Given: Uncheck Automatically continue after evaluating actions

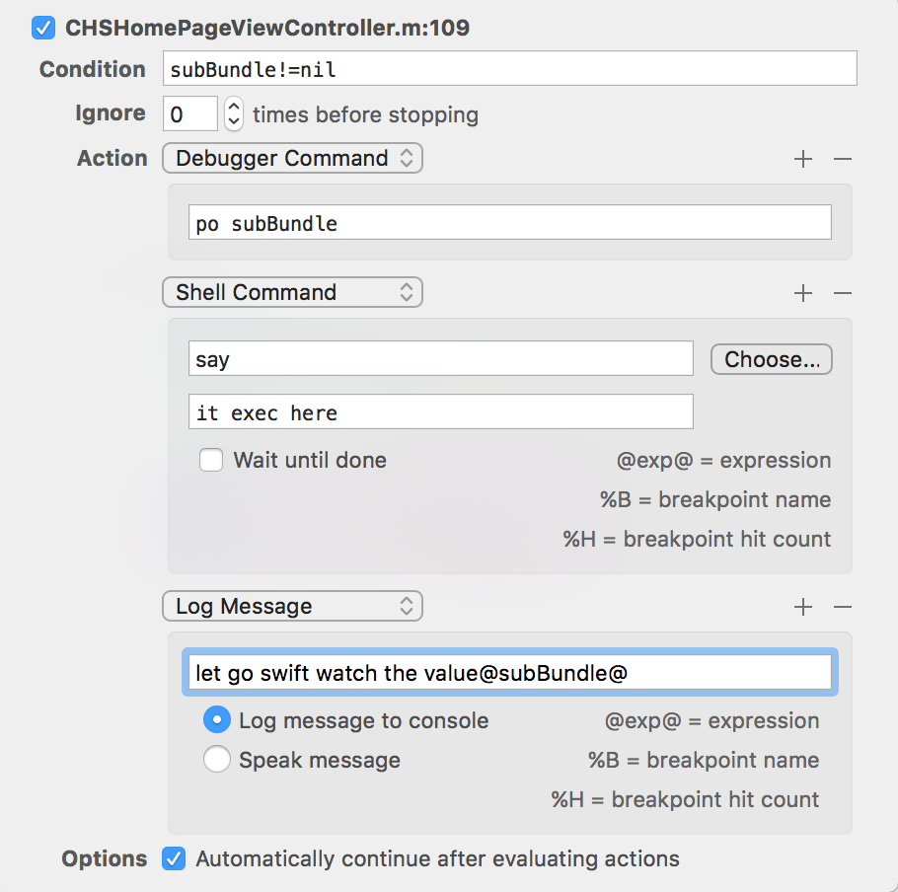Looking at the screenshot, I should [x=173, y=858].
